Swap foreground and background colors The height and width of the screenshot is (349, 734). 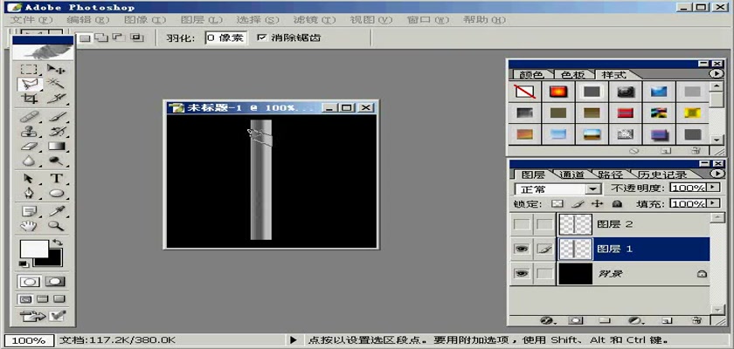58,243
